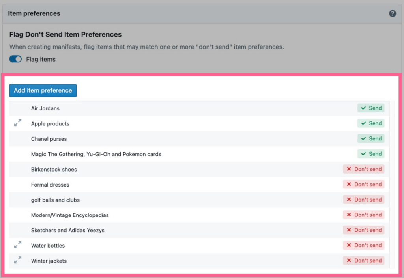Click Don't send badge for golf balls and clubs
This screenshot has width=404, height=278.
tap(363, 200)
